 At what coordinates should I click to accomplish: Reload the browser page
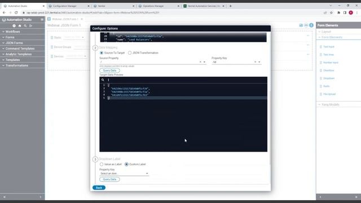[16, 12]
